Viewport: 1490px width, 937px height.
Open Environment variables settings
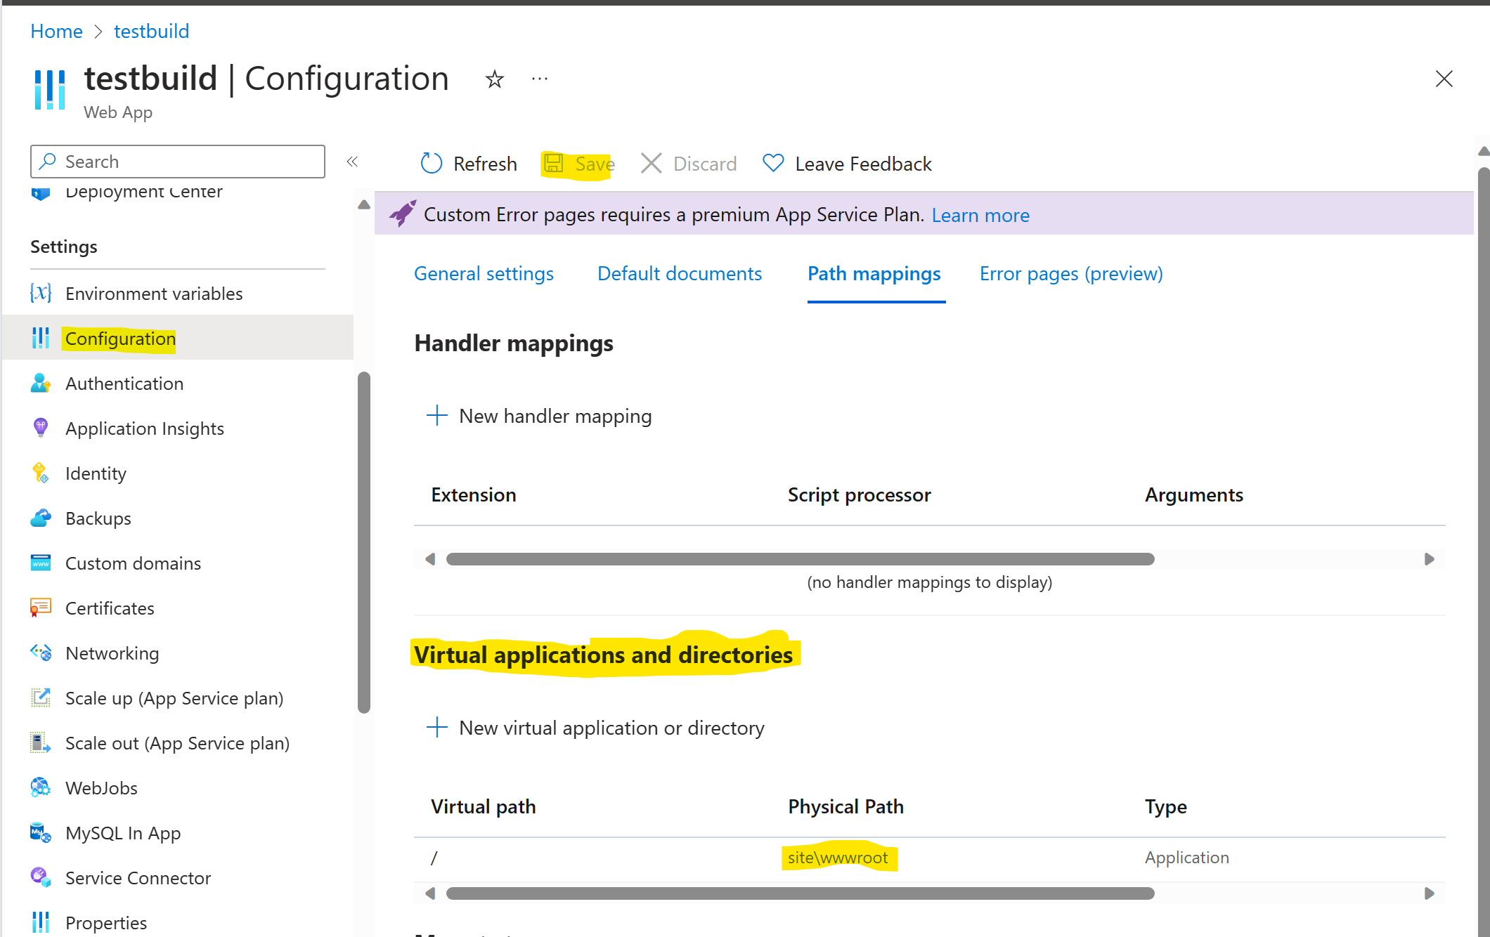coord(153,294)
